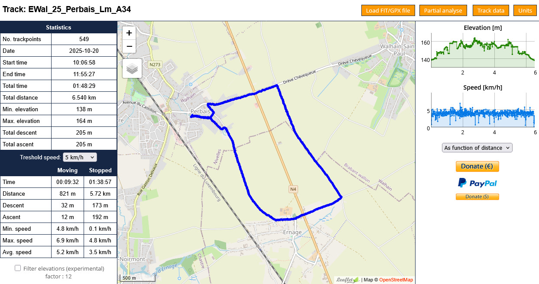Donate in dollars button
The width and height of the screenshot is (539, 284).
coord(477,197)
